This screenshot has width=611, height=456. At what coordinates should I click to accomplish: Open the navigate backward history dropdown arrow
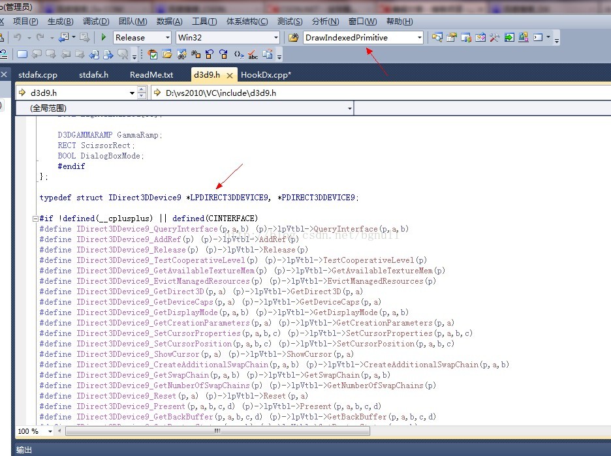74,38
